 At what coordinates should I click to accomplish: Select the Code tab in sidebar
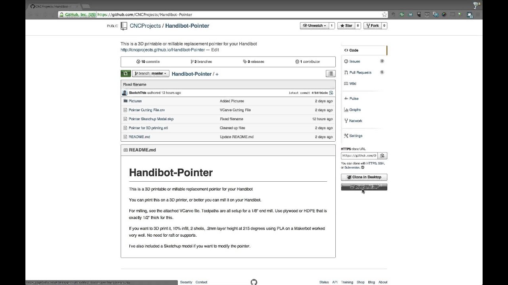[364, 50]
